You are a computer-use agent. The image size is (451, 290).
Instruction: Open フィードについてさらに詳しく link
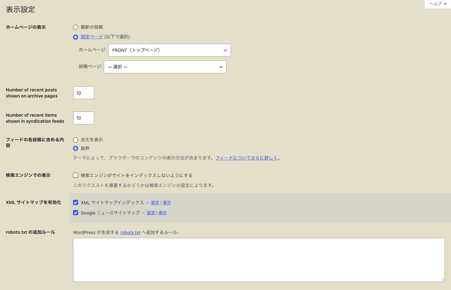(x=247, y=158)
